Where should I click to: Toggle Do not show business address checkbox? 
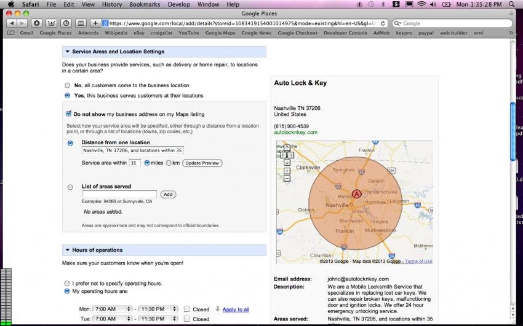click(69, 114)
